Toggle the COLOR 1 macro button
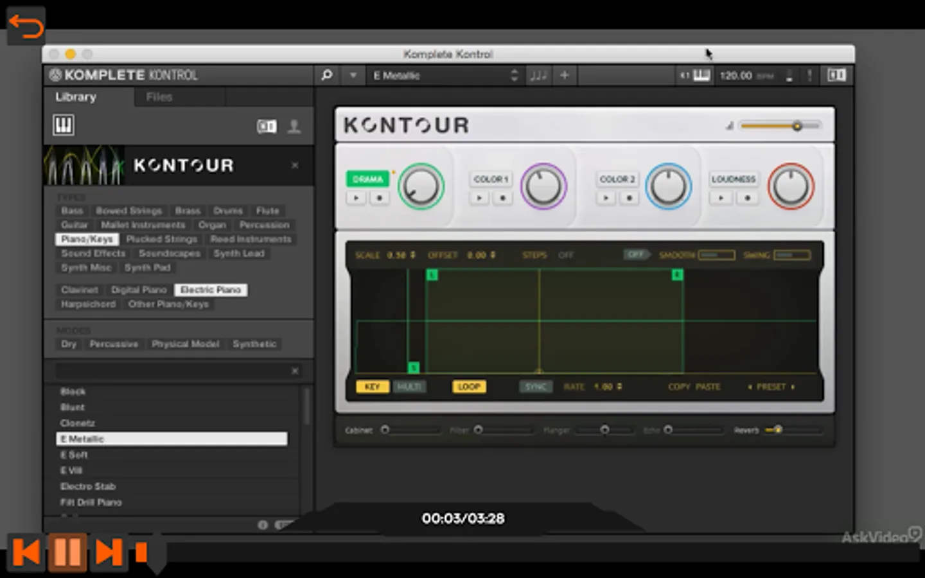Image resolution: width=925 pixels, height=578 pixels. [491, 179]
